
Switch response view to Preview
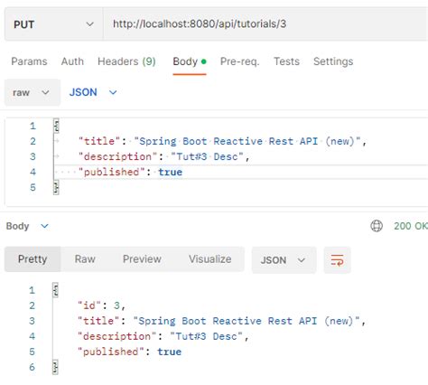(x=142, y=259)
